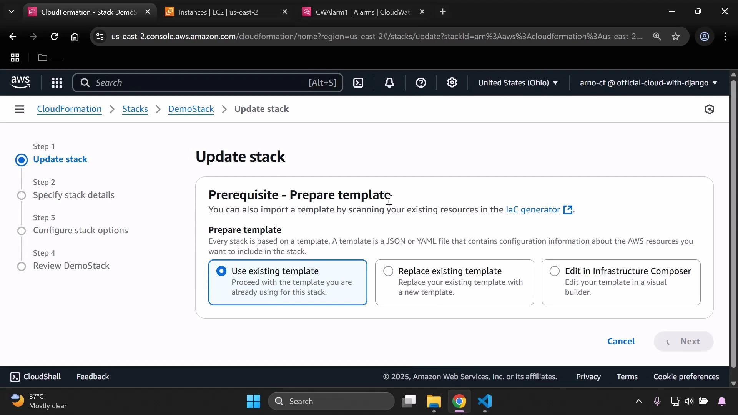Open CloudShell from the bottom status bar
738x415 pixels.
pyautogui.click(x=35, y=377)
